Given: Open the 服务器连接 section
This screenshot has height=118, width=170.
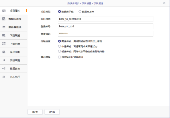Looking at the screenshot, I should 14,27.
